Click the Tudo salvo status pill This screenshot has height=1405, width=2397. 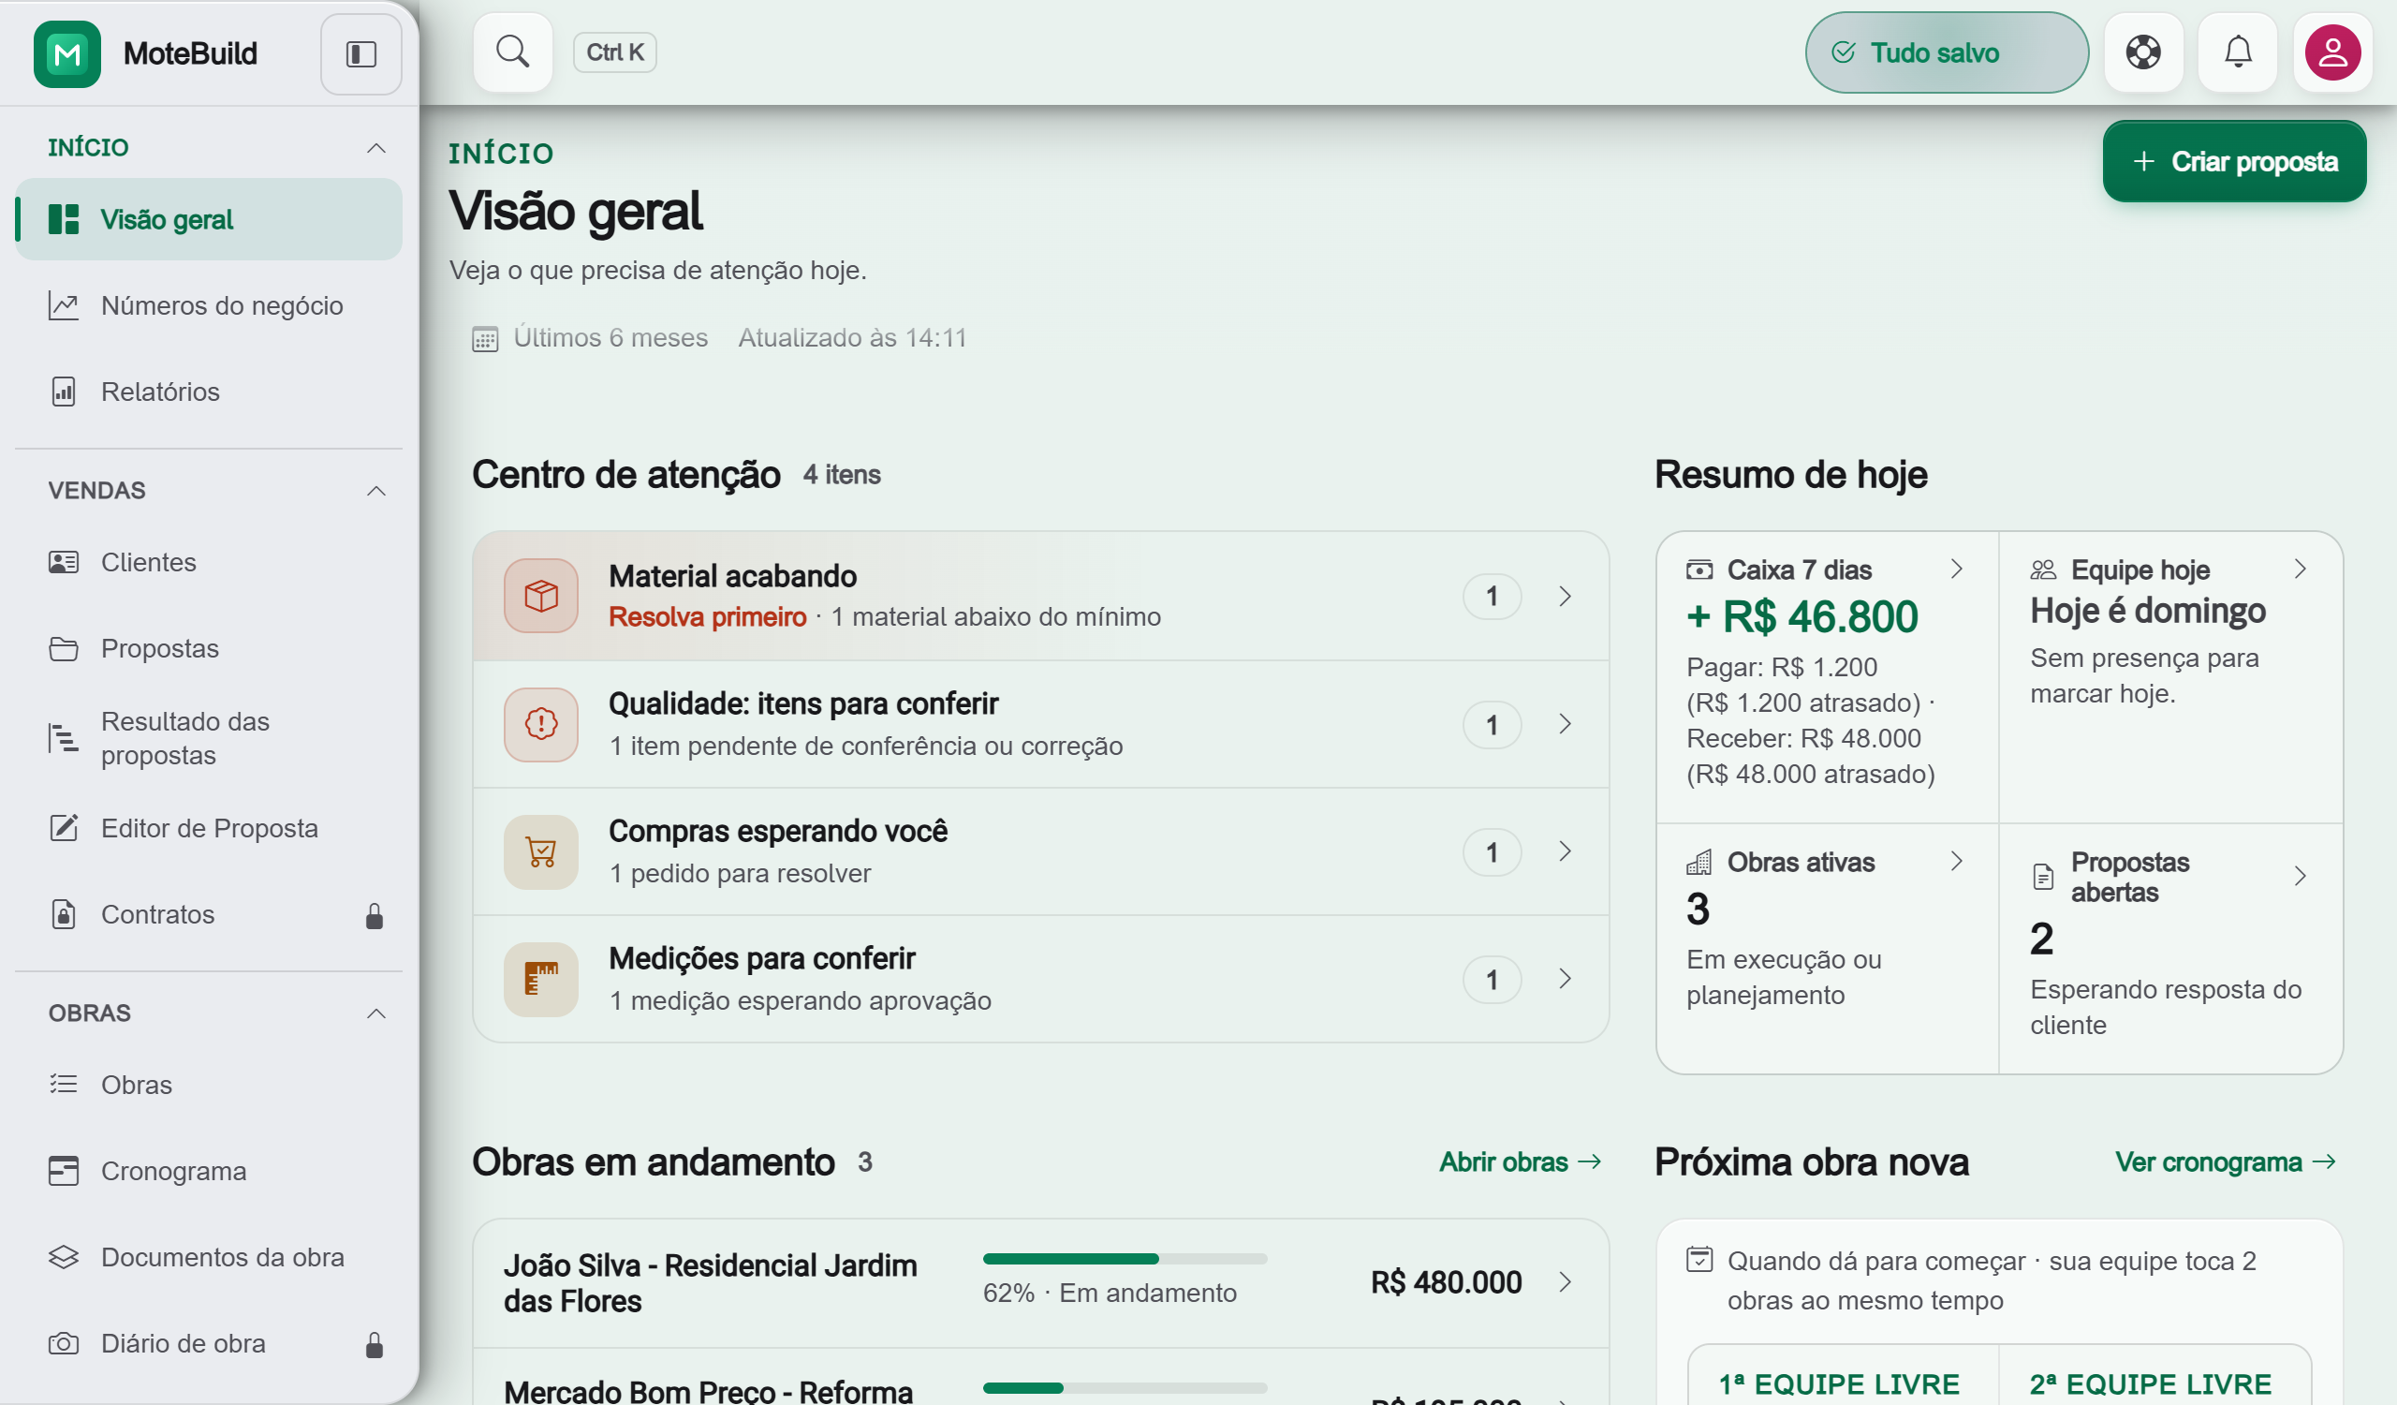tap(1946, 52)
